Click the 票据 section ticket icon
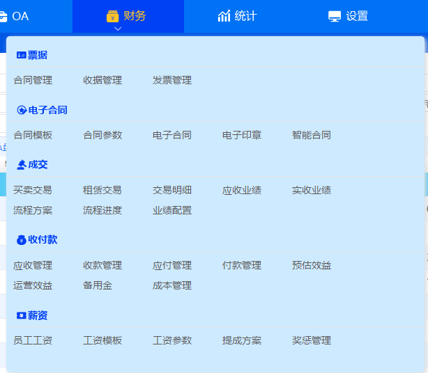428x373 pixels. point(21,55)
